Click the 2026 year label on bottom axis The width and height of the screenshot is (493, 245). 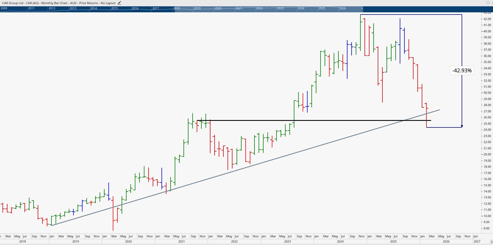446,241
